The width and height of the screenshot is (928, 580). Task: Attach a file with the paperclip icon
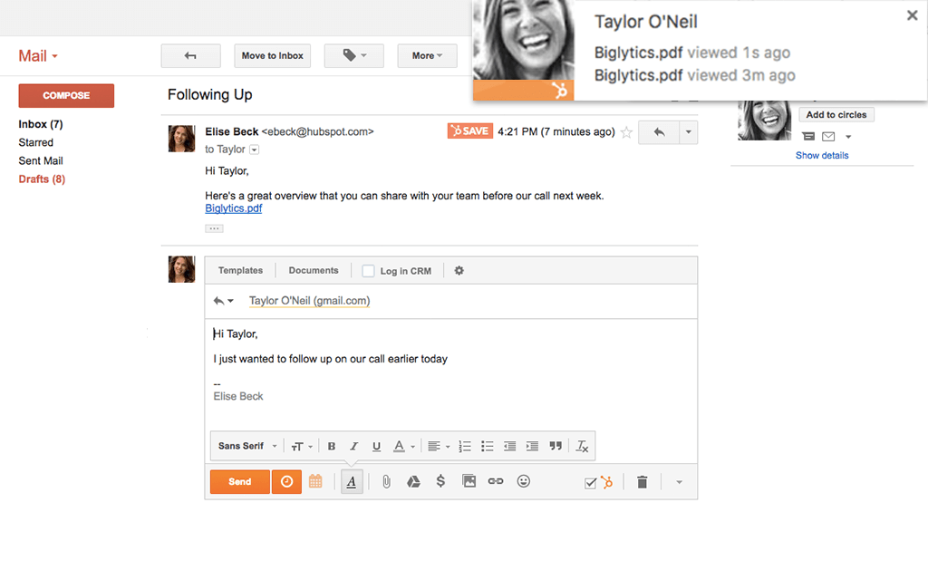[x=386, y=481]
